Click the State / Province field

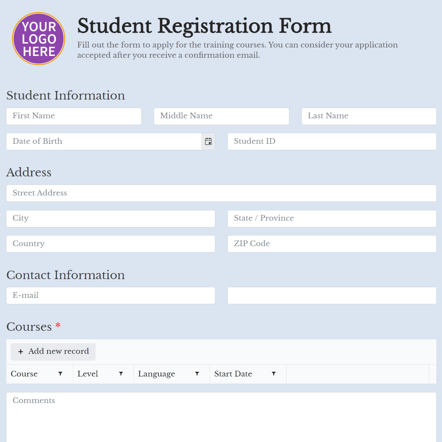(331, 219)
